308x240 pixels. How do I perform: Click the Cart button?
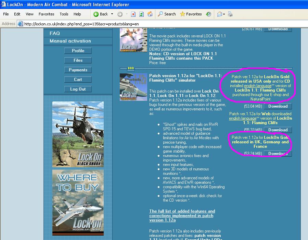[x=78, y=80]
